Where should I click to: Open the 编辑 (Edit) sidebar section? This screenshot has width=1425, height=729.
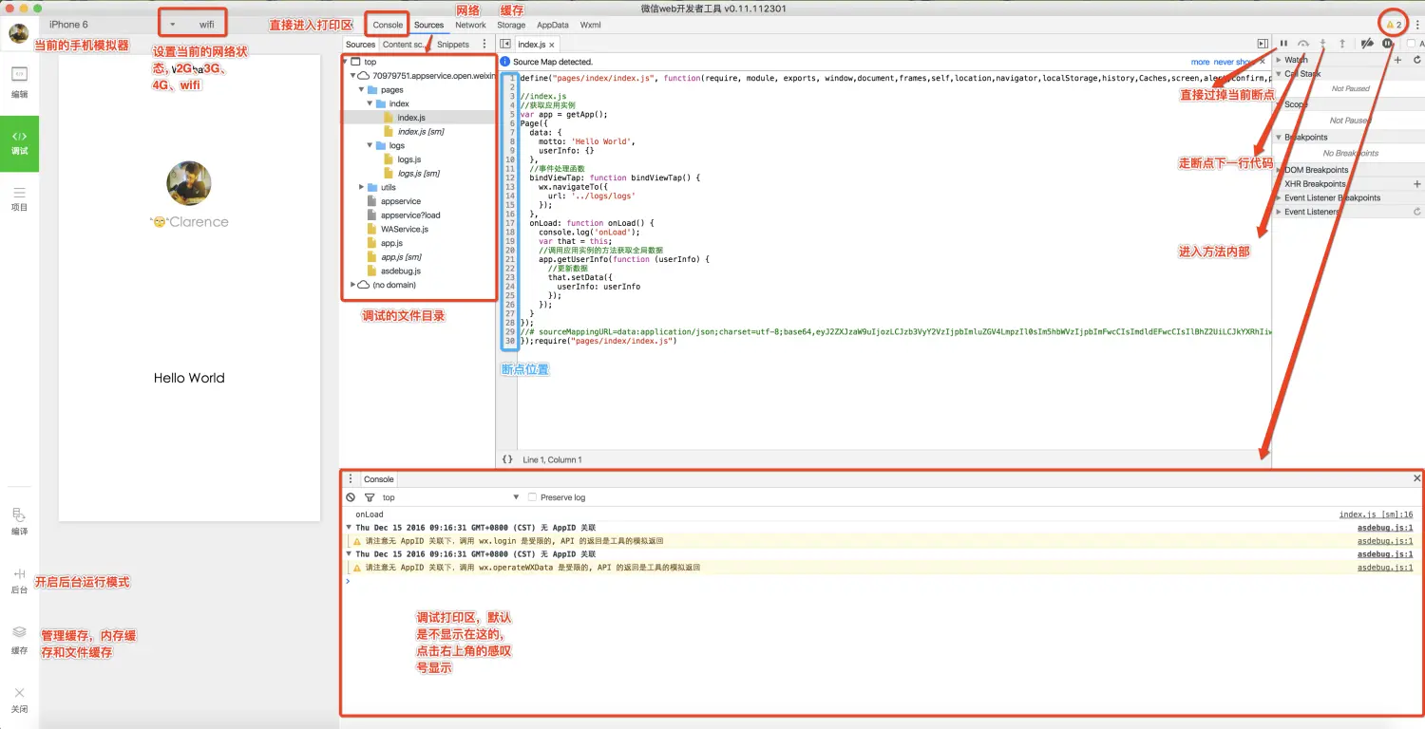(19, 83)
